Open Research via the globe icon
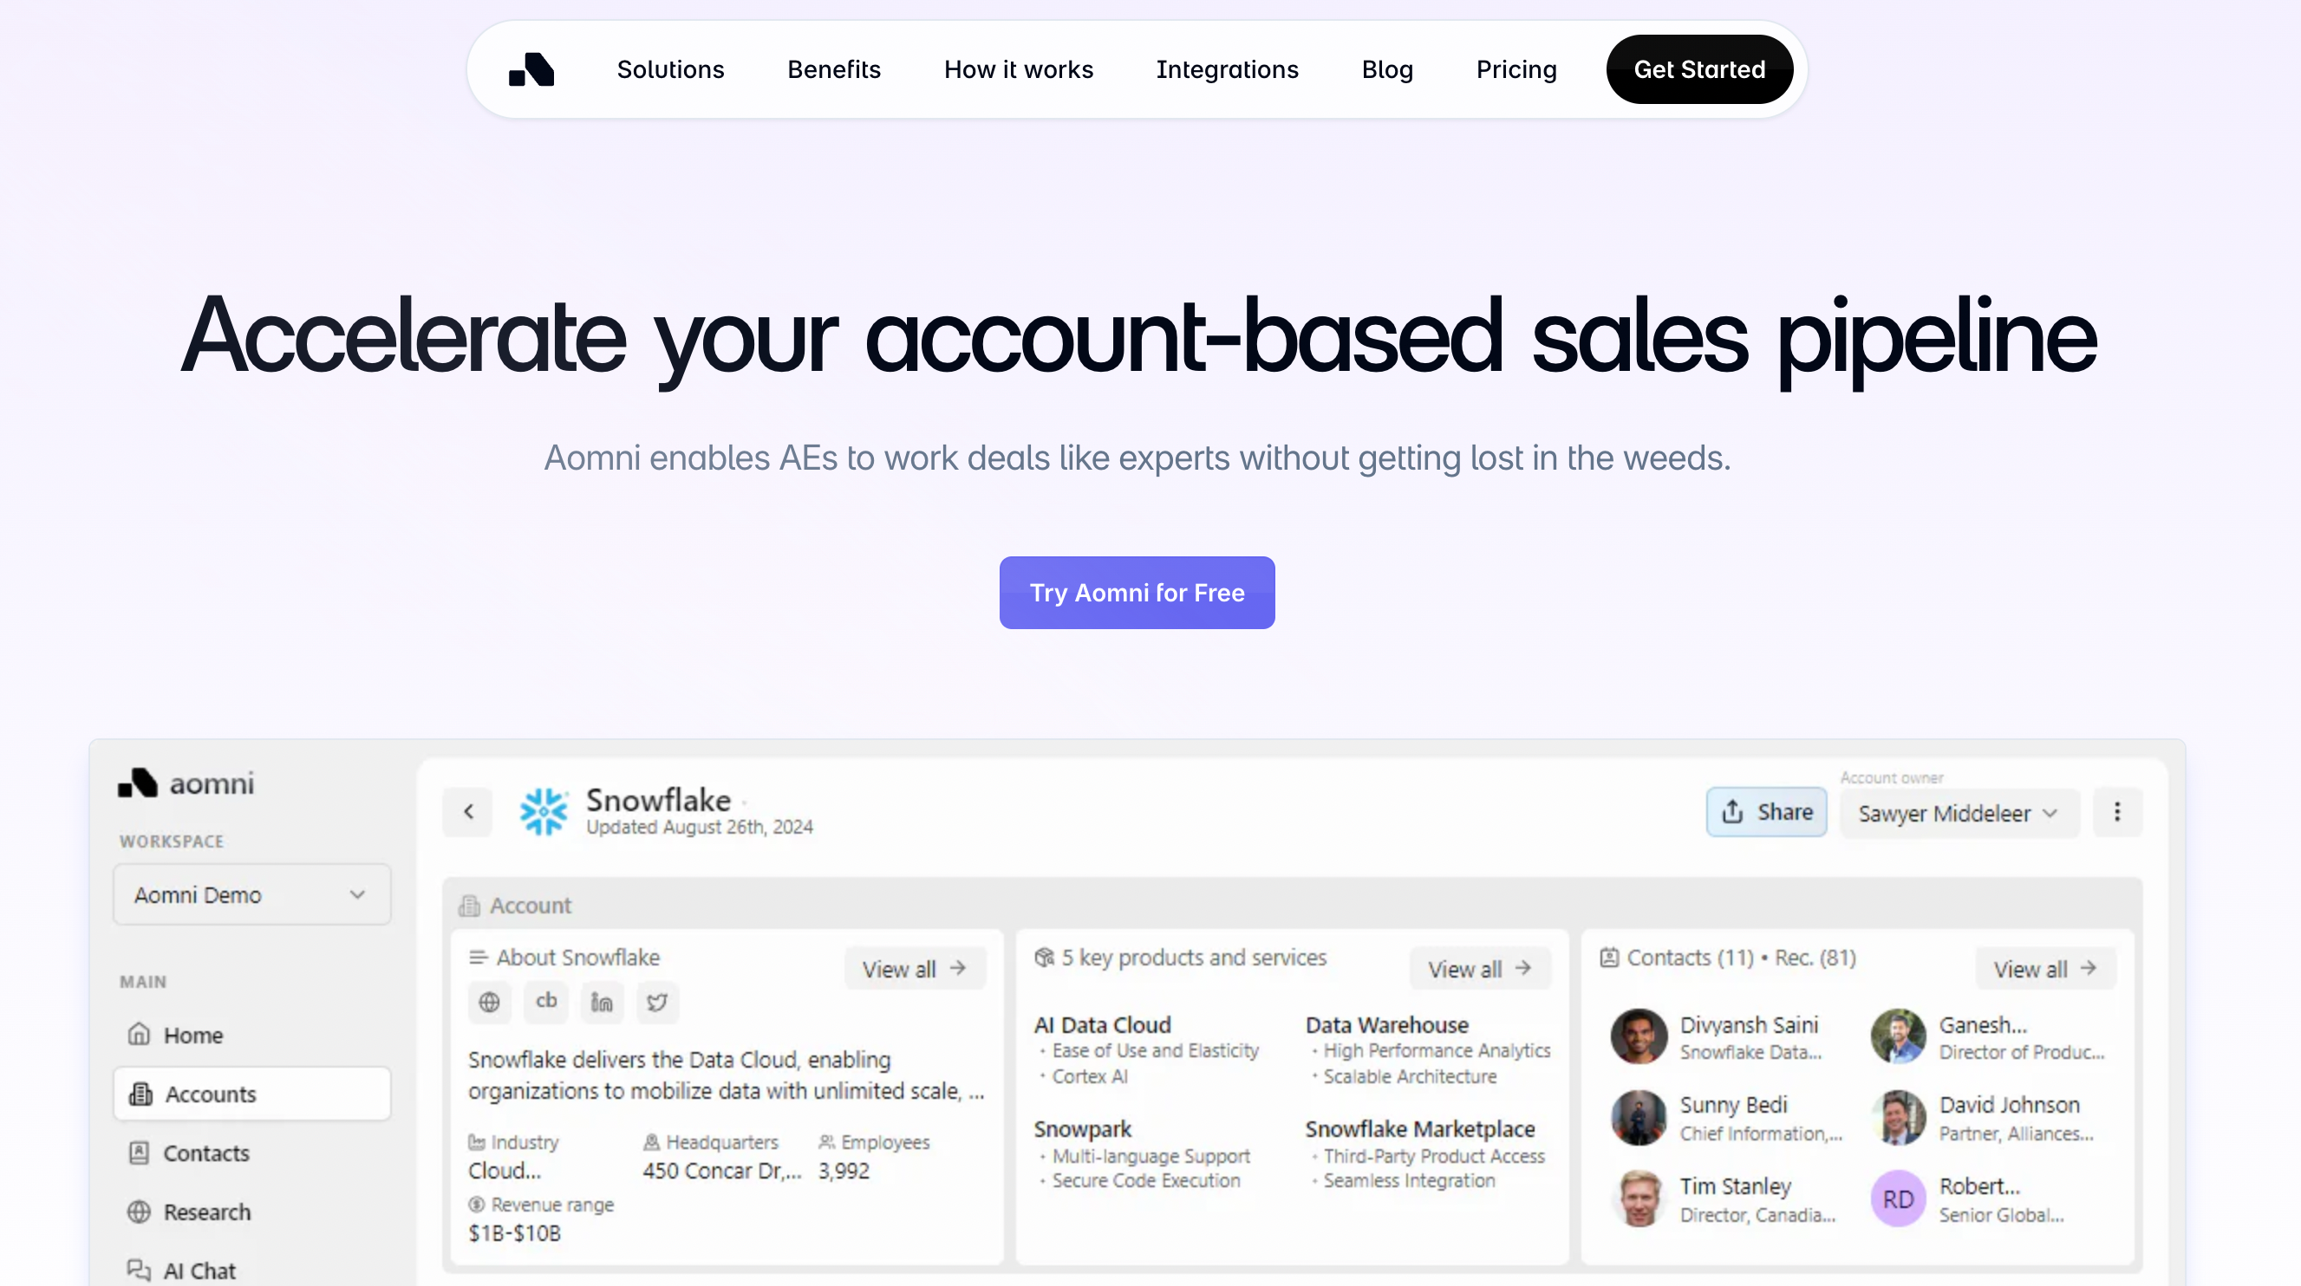 [139, 1211]
